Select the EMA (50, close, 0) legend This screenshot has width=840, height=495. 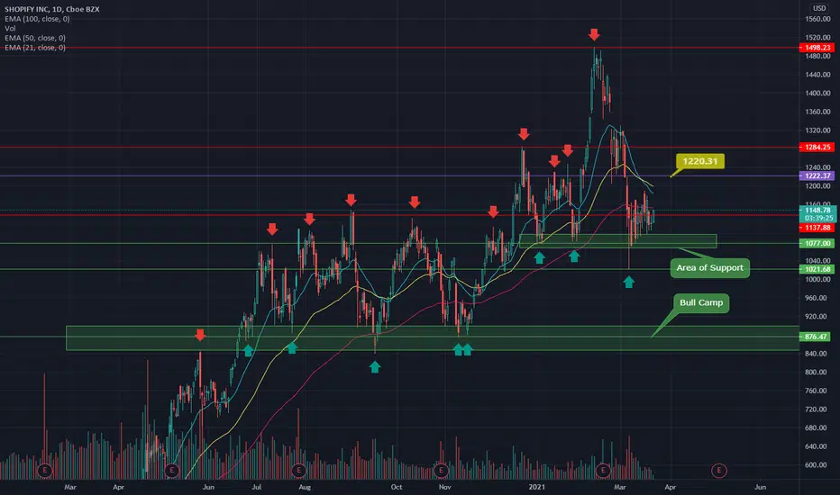(x=35, y=38)
